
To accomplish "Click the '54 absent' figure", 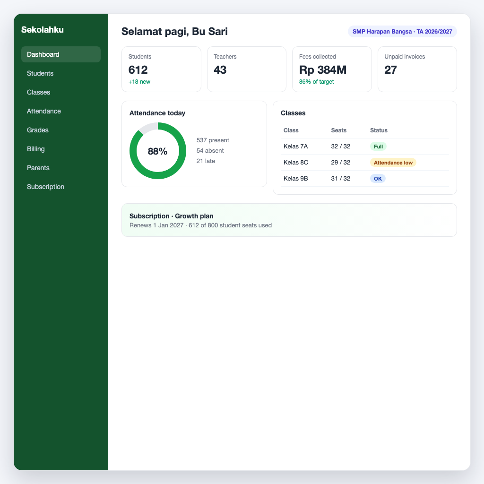I will click(210, 151).
